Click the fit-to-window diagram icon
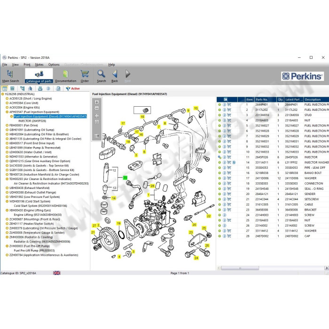Image resolution: width=329 pixels, height=329 pixels. (x=97, y=116)
